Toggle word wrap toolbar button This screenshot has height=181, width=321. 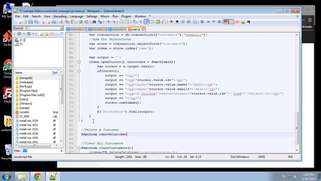tap(135, 22)
